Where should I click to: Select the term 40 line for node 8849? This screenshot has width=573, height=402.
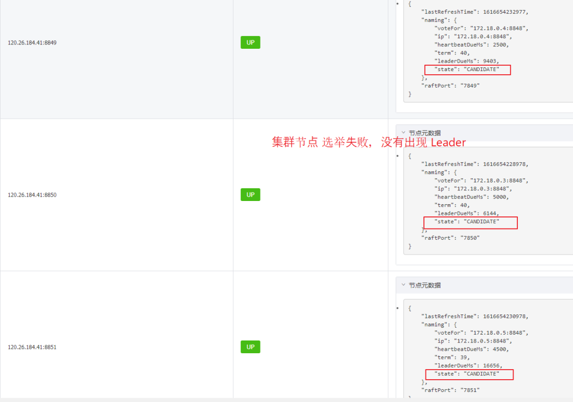(452, 53)
